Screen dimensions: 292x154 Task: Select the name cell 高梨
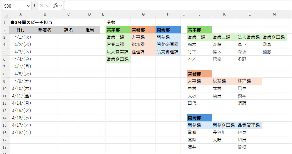pos(199,140)
